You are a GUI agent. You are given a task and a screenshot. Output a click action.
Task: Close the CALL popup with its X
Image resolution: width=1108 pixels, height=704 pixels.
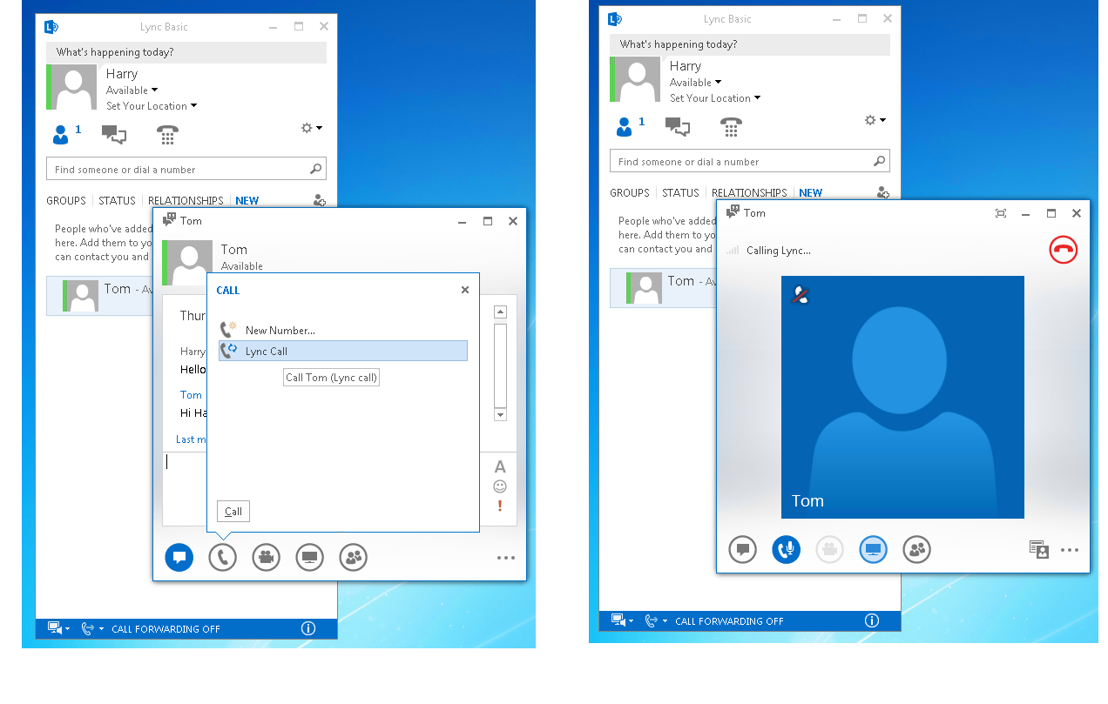tap(465, 290)
